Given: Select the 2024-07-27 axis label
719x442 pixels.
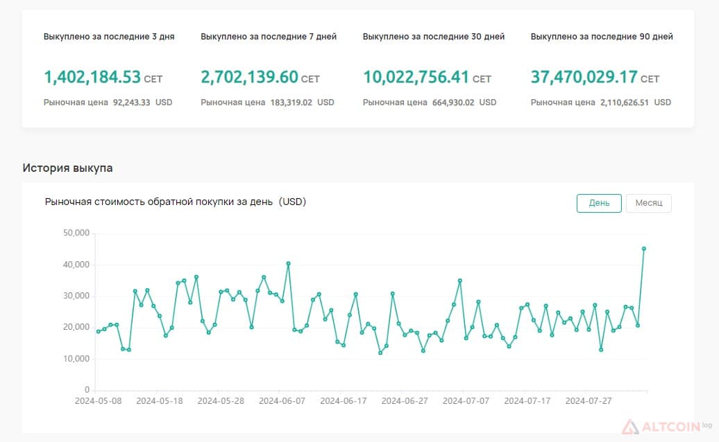Looking at the screenshot, I should 589,401.
